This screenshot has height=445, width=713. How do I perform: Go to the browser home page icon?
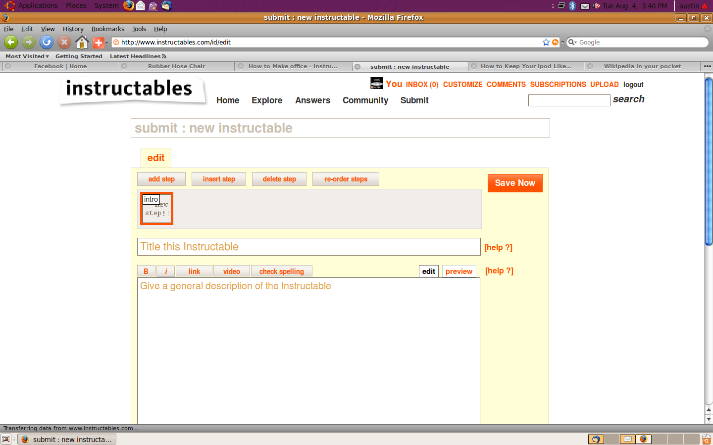click(82, 43)
